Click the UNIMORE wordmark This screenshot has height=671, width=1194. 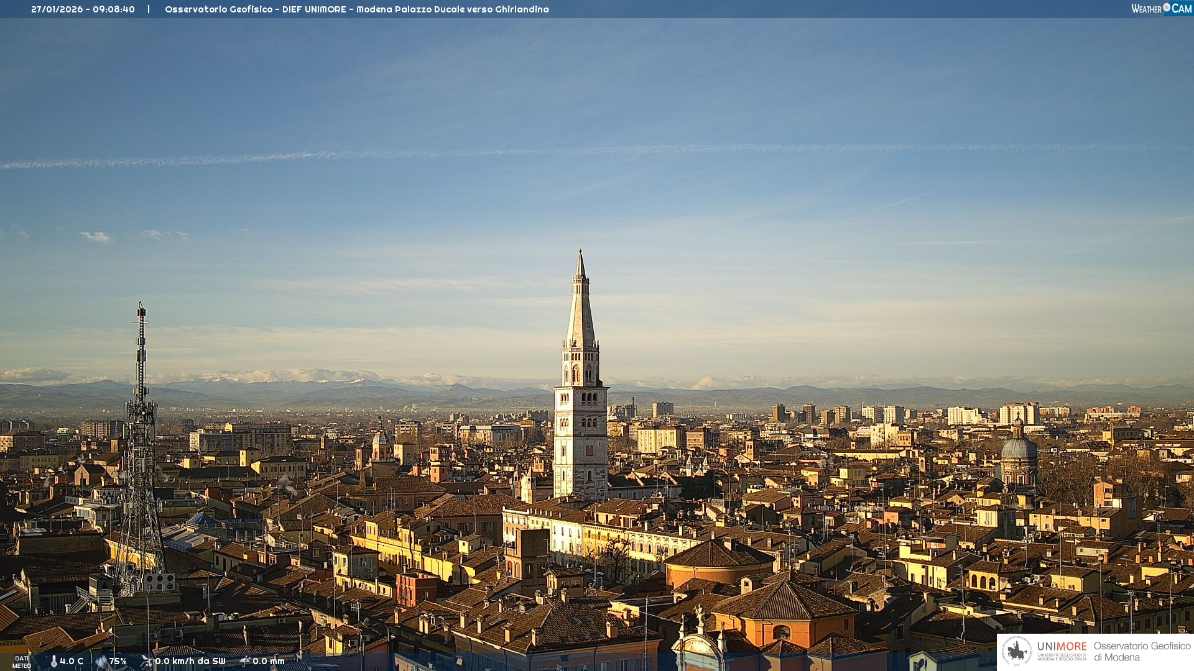coord(1062,646)
